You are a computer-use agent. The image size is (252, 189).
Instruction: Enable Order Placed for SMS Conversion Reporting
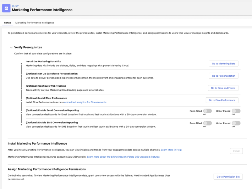236,123
